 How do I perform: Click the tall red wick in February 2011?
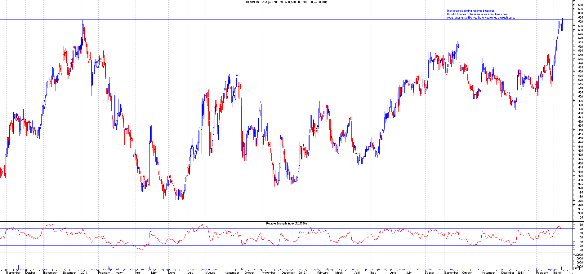107,46
